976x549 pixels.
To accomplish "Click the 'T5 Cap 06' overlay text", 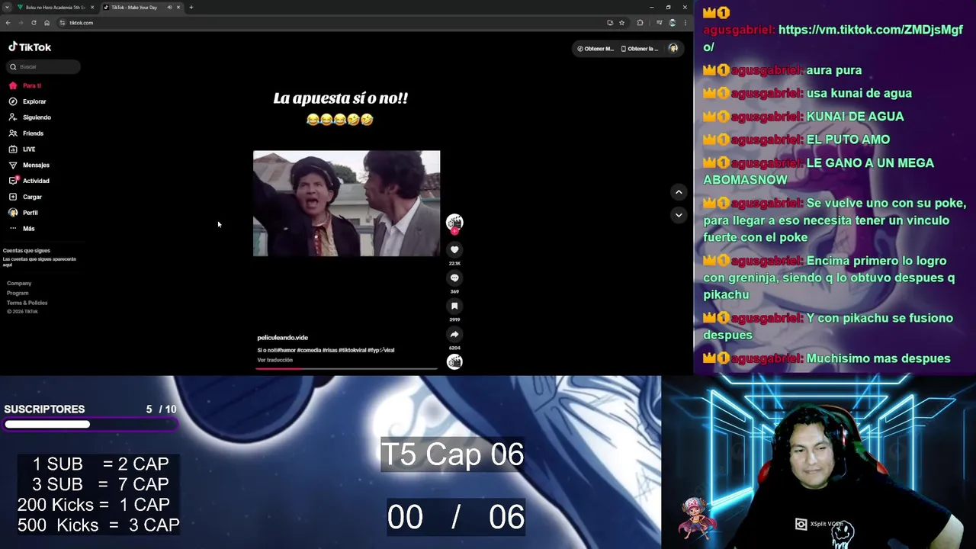I will [452, 454].
